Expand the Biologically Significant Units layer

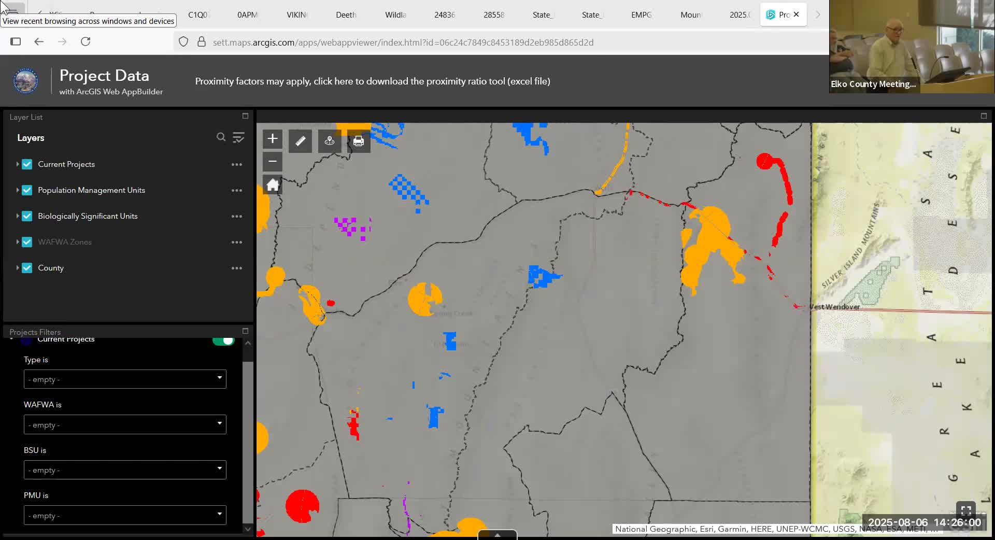point(17,216)
